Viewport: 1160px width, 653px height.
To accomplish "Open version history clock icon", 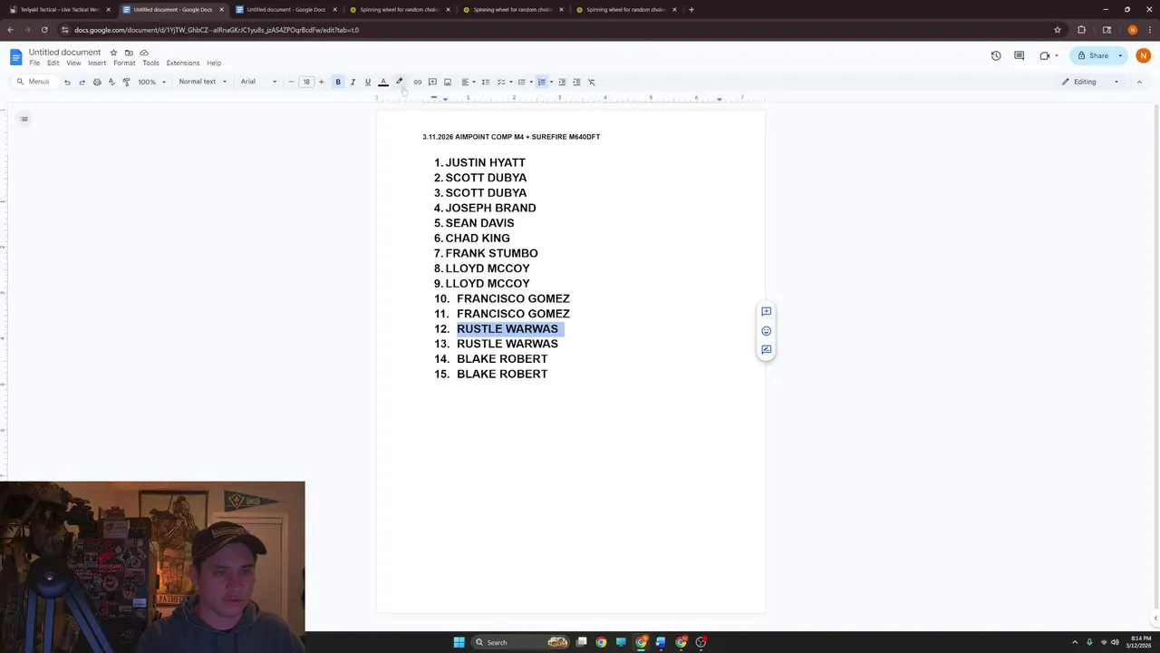I will [996, 55].
